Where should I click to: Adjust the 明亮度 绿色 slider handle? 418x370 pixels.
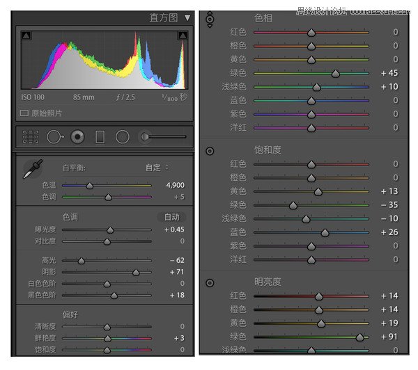coord(360,337)
